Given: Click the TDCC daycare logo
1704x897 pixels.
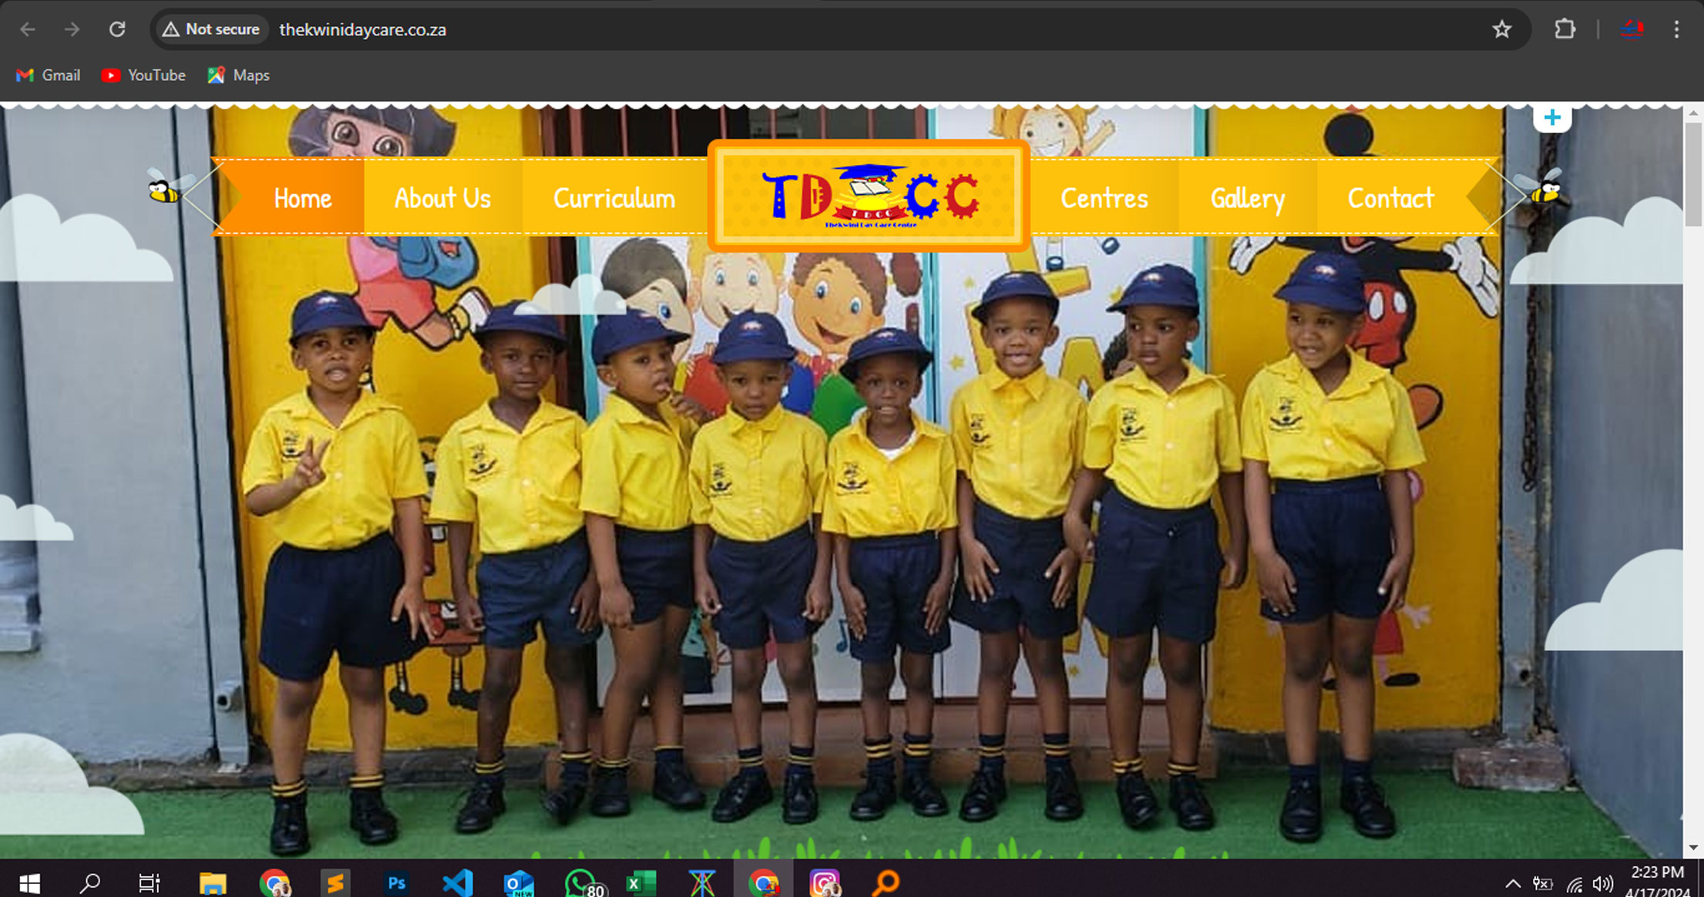Looking at the screenshot, I should tap(869, 196).
